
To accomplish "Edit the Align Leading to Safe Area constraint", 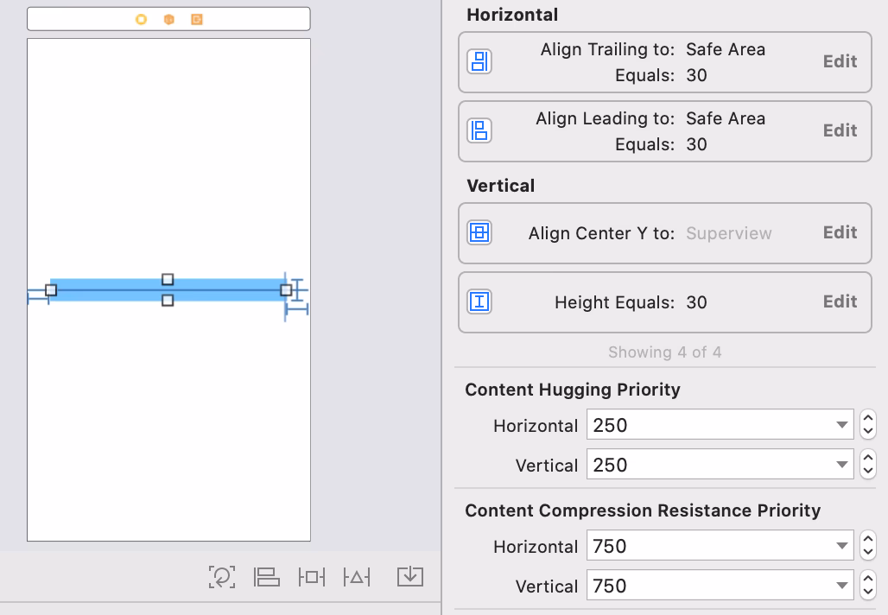I will [840, 130].
